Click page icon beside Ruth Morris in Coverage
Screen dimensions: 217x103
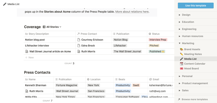tap(79, 51)
